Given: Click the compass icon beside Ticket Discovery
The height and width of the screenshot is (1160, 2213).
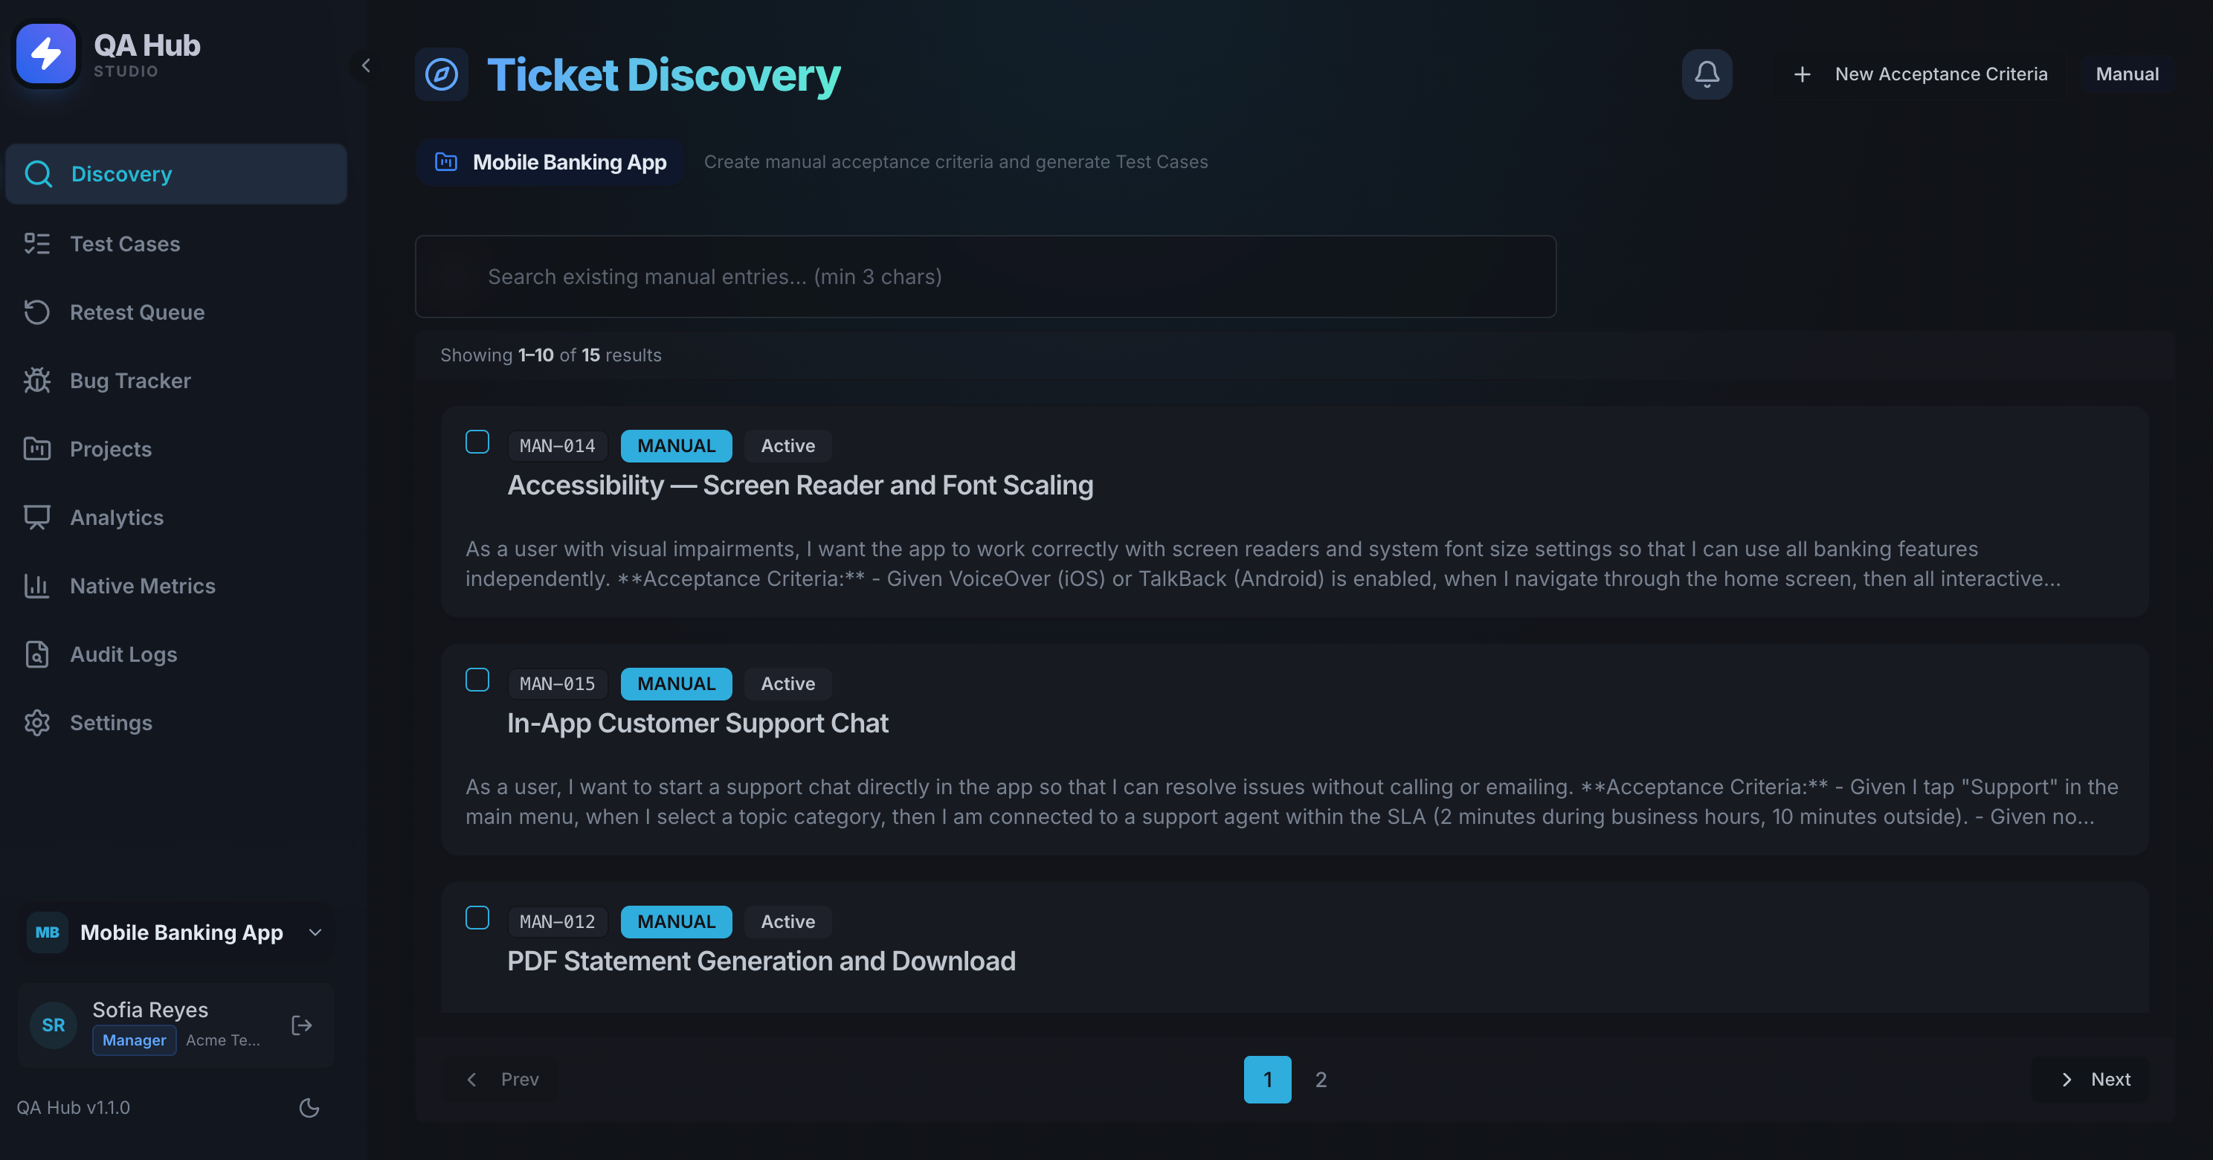Looking at the screenshot, I should (x=442, y=75).
